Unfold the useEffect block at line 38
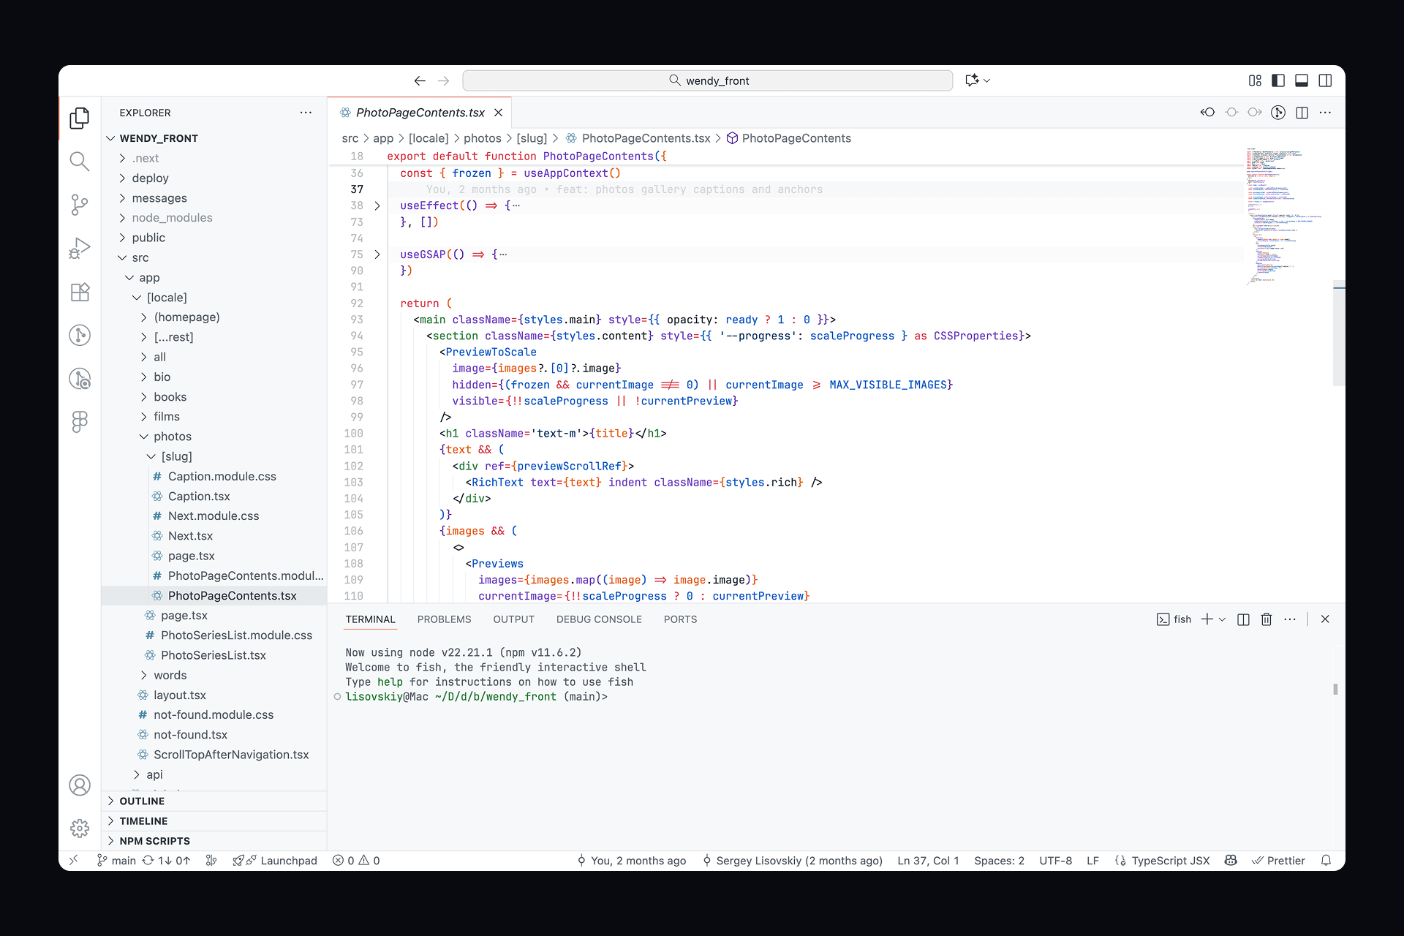The image size is (1404, 936). (x=377, y=205)
